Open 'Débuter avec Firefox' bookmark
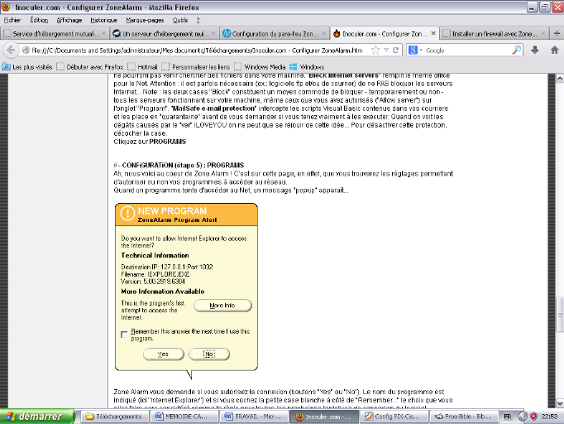 tap(90, 66)
